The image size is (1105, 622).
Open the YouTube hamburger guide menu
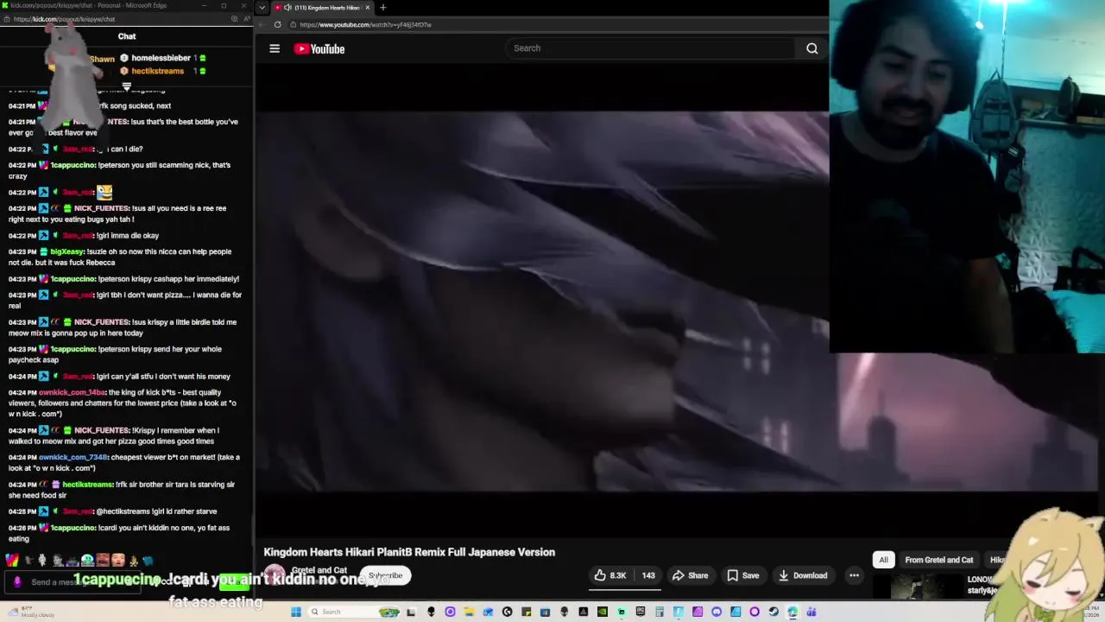coord(275,48)
